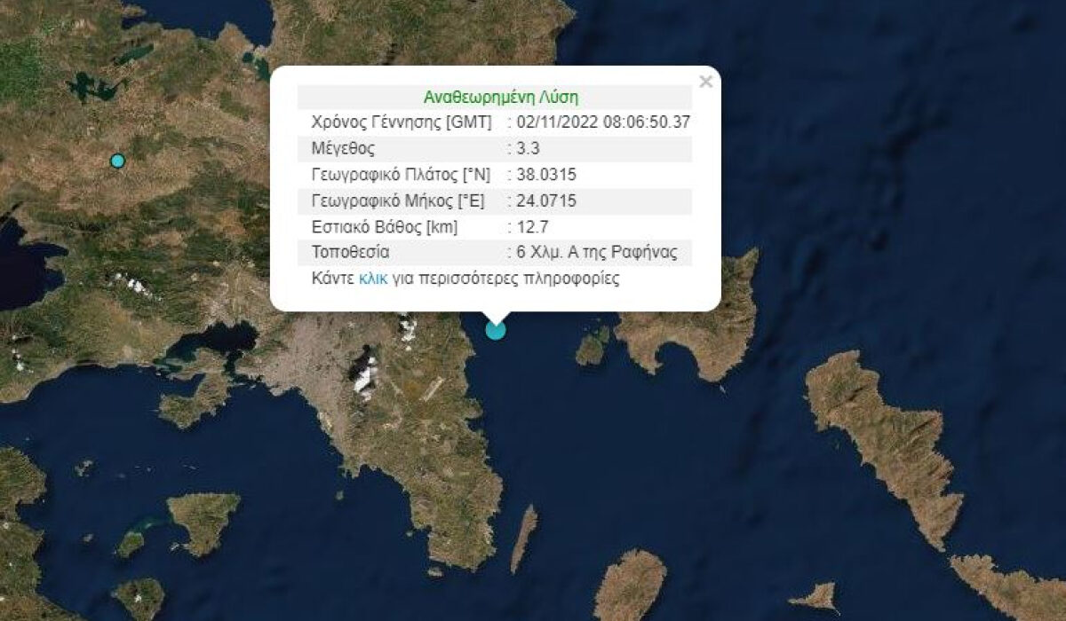
Task: Select the earthquake marker in the upper-left mainland
Action: pos(117,161)
